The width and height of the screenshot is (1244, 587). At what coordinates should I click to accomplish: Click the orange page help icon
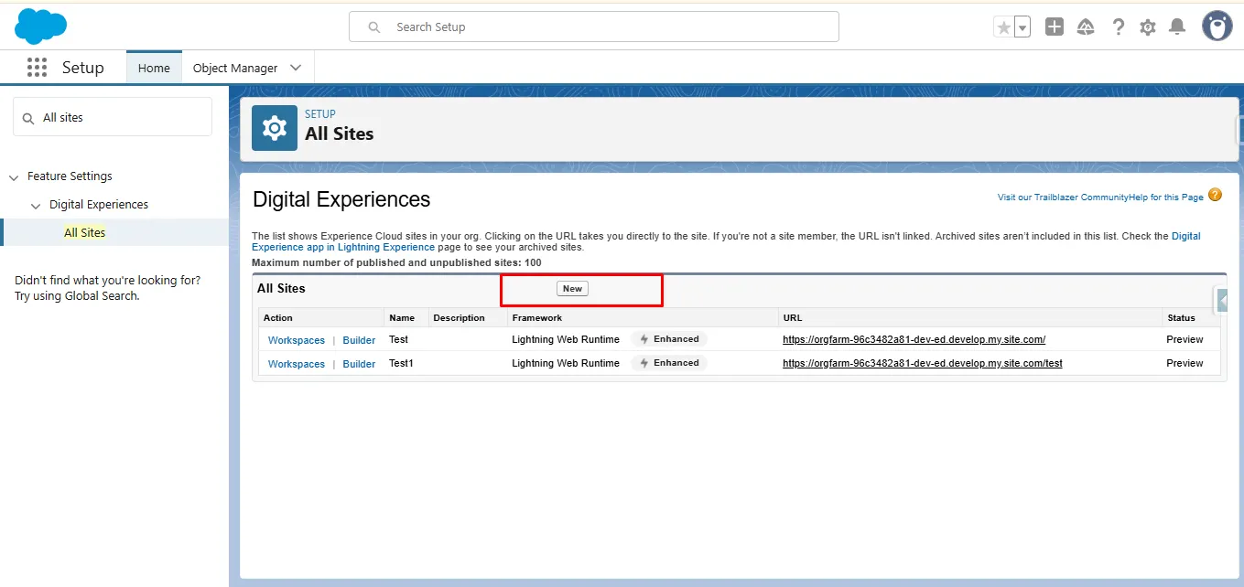tap(1215, 195)
